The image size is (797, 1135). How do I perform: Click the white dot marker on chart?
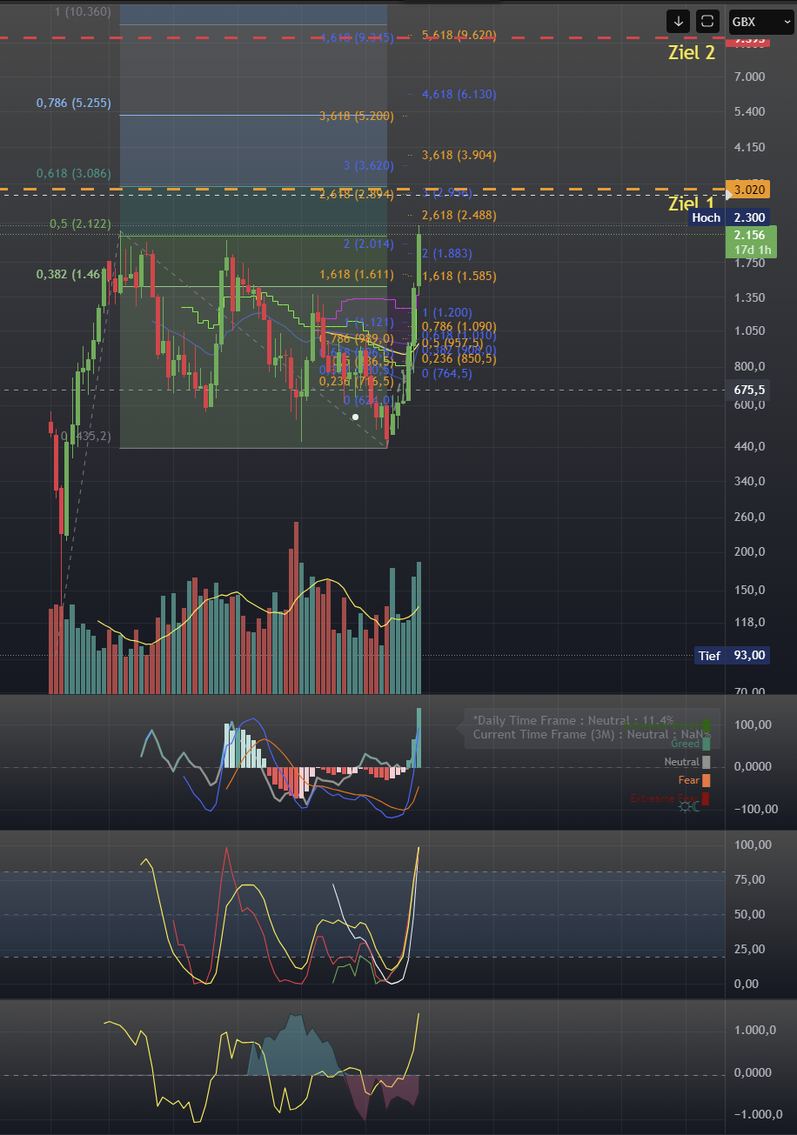tap(355, 417)
